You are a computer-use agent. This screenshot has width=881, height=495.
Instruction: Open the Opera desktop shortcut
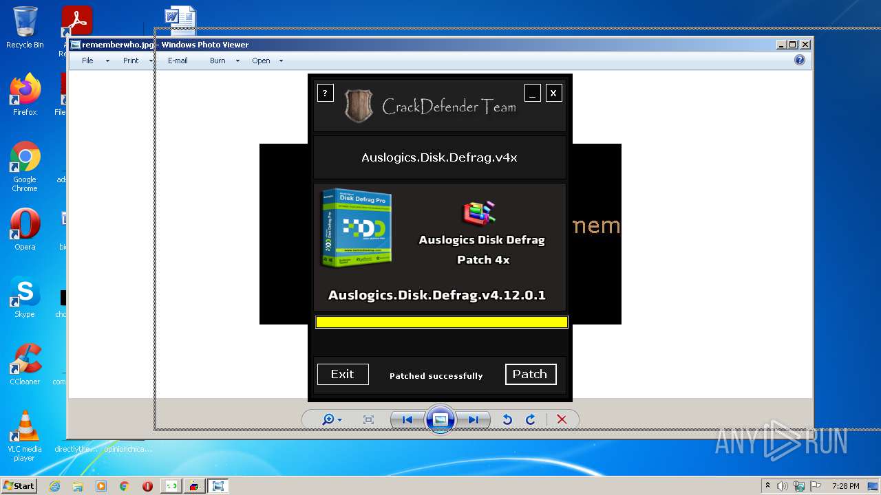point(25,230)
